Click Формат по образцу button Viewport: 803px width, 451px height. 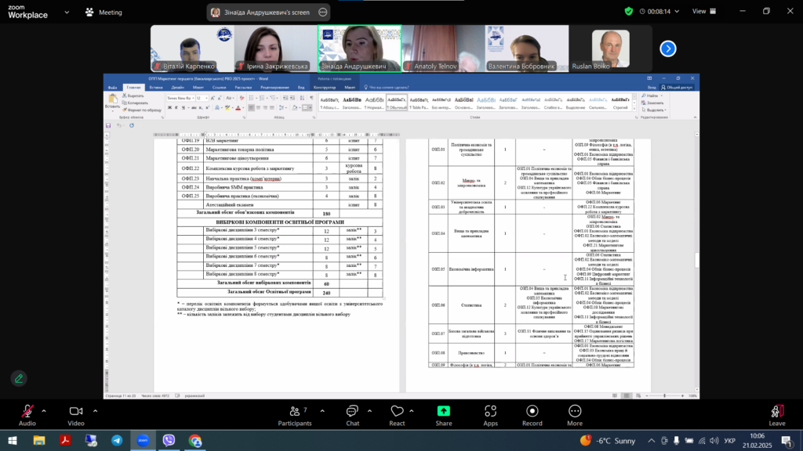coord(143,110)
